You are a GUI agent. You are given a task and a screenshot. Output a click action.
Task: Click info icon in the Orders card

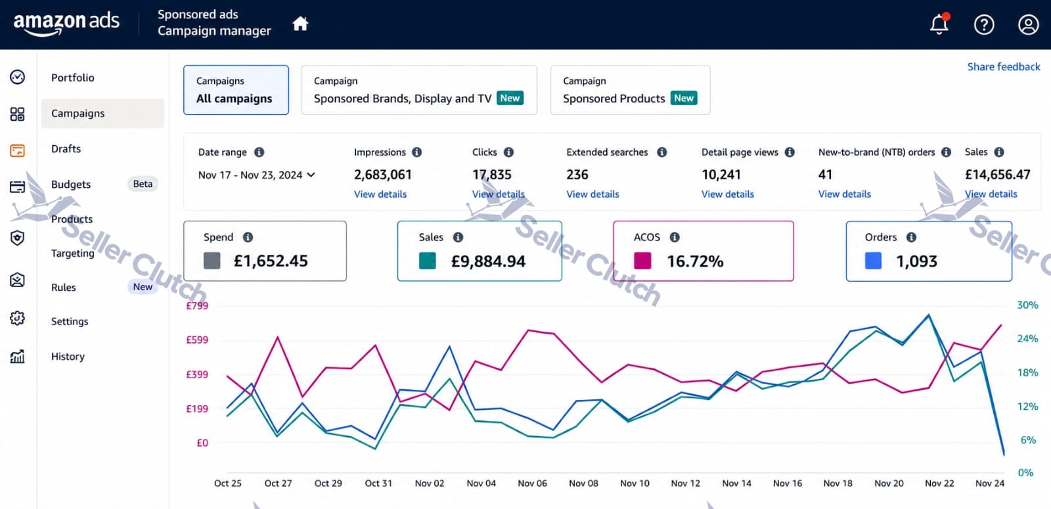tap(912, 237)
